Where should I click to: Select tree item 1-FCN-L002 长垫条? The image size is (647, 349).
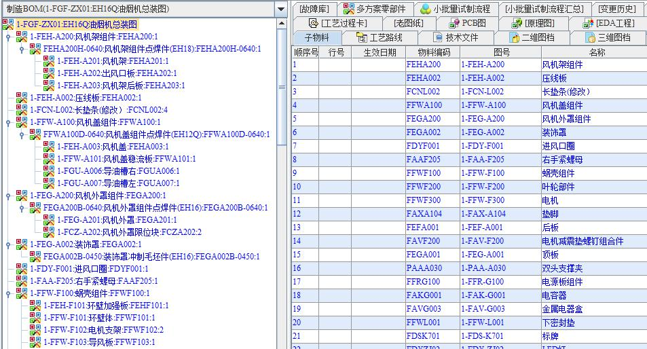[88, 110]
